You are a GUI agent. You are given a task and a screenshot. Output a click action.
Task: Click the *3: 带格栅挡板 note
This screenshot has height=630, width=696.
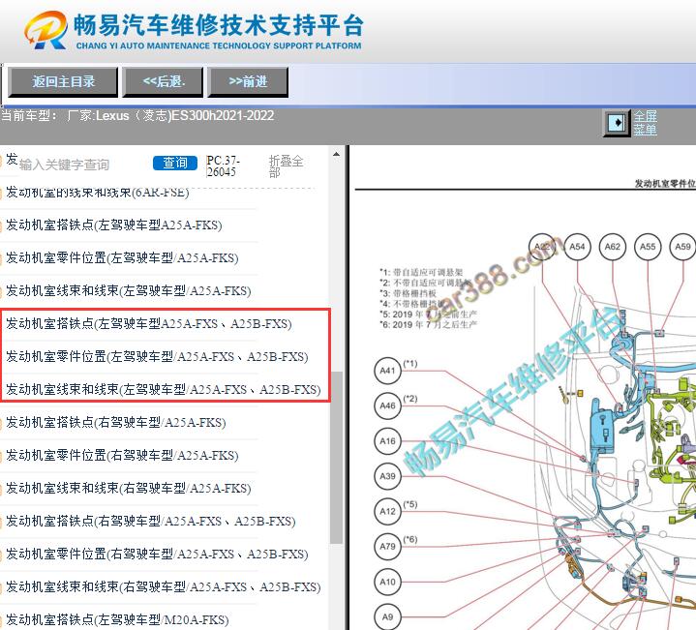tap(409, 293)
